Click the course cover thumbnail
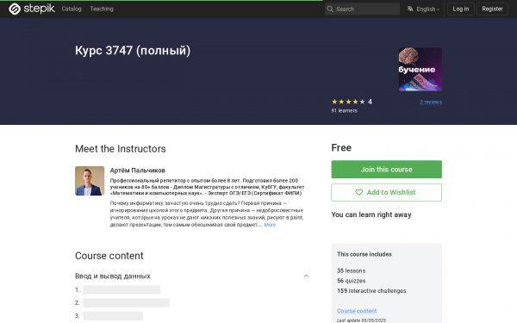The height and width of the screenshot is (323, 517). click(420, 69)
